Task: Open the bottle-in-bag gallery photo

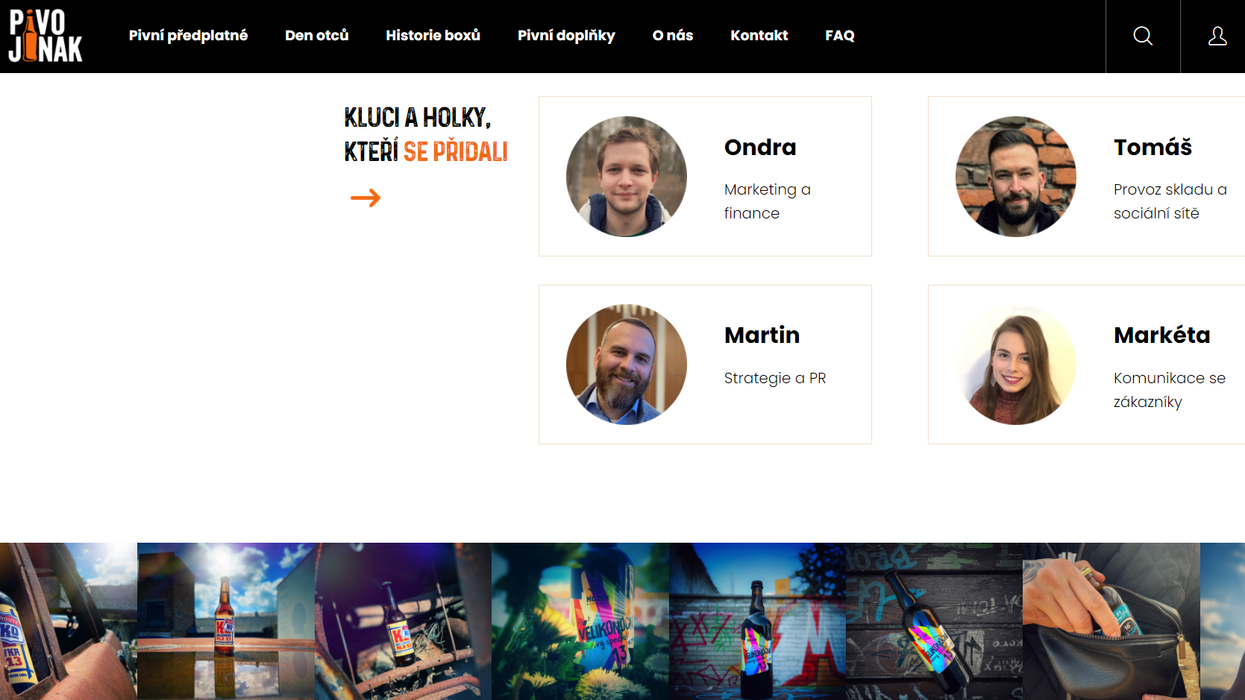Action: click(x=1111, y=621)
